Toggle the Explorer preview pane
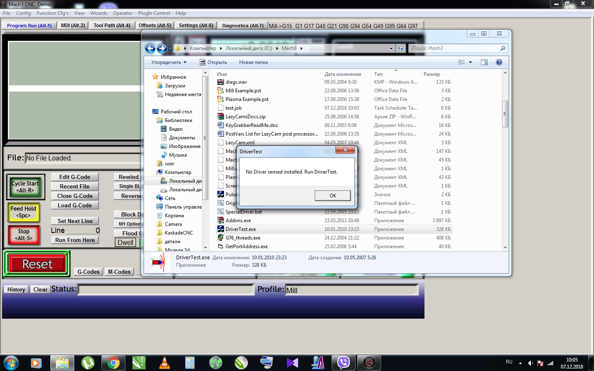594x371 pixels. tap(484, 62)
